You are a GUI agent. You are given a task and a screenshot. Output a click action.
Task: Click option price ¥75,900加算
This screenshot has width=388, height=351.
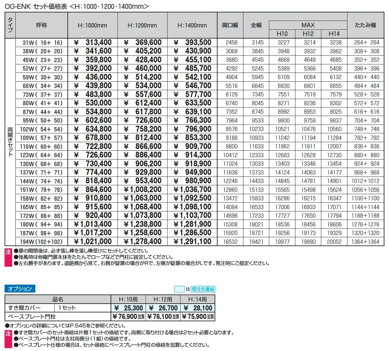click(x=198, y=317)
